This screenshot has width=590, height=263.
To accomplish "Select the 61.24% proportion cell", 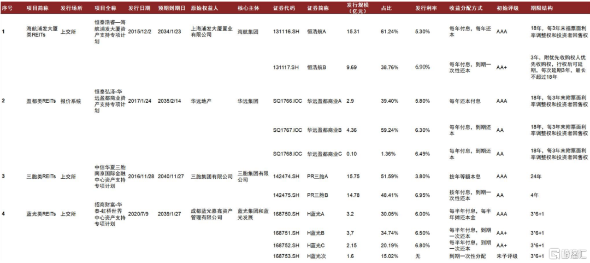I will 389,32.
